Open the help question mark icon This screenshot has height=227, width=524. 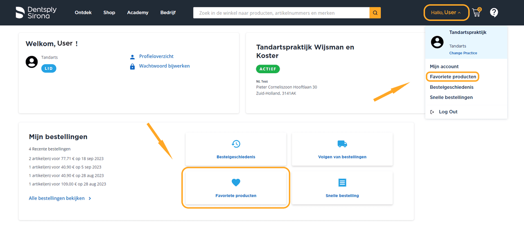coord(494,13)
